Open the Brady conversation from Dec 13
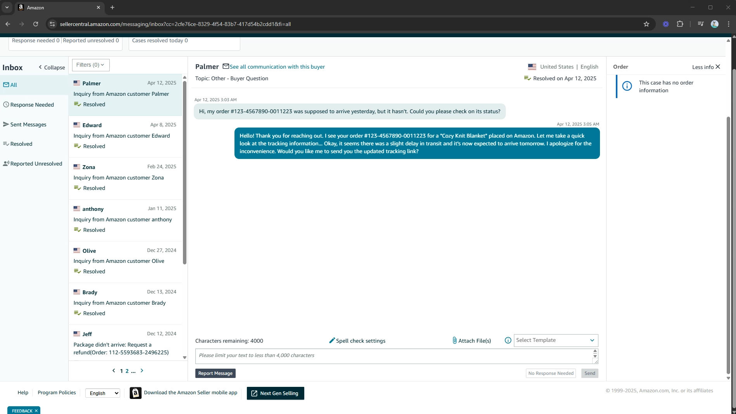736x414 pixels. tap(125, 304)
